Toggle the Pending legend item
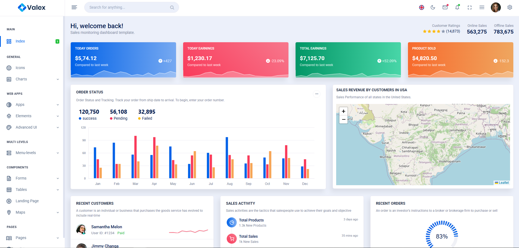519x248 pixels. pos(119,118)
